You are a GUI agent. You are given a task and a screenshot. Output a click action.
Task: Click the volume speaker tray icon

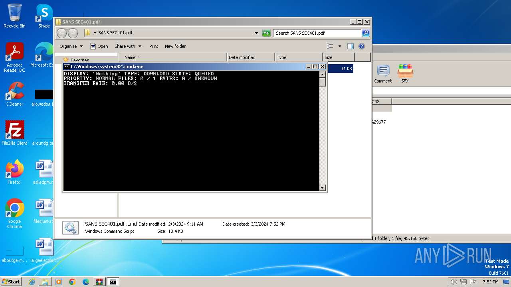454,282
